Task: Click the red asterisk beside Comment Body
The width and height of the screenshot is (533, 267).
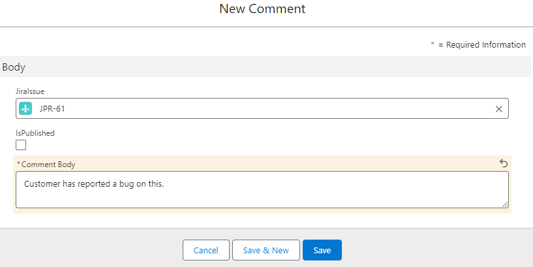Action: (19, 164)
